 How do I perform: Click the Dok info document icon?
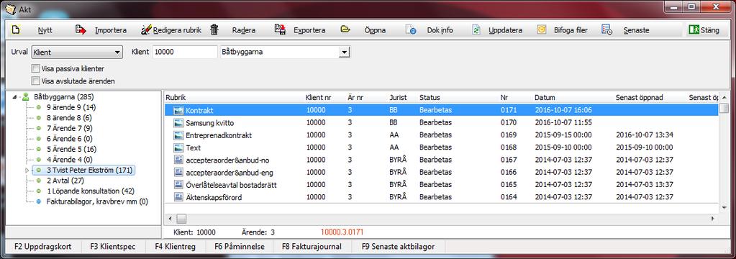click(412, 30)
